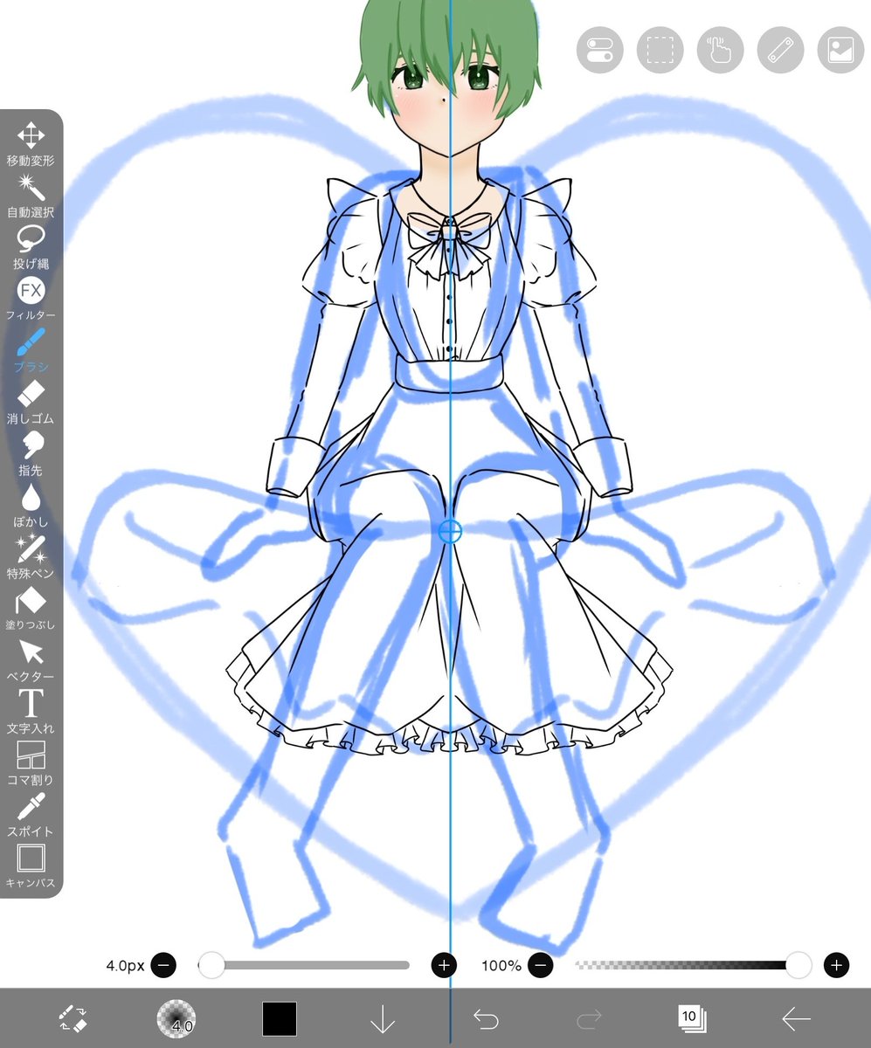Select the Magic Wand (自動選択) tool

pos(31,196)
